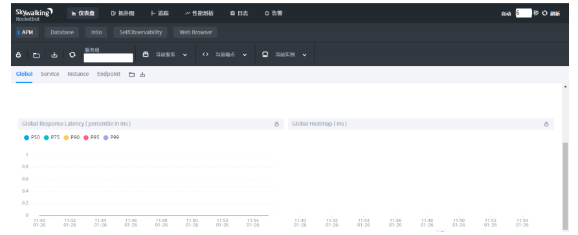Click the 当前服务 package icon
Screen dimensions: 578x235
click(x=146, y=54)
